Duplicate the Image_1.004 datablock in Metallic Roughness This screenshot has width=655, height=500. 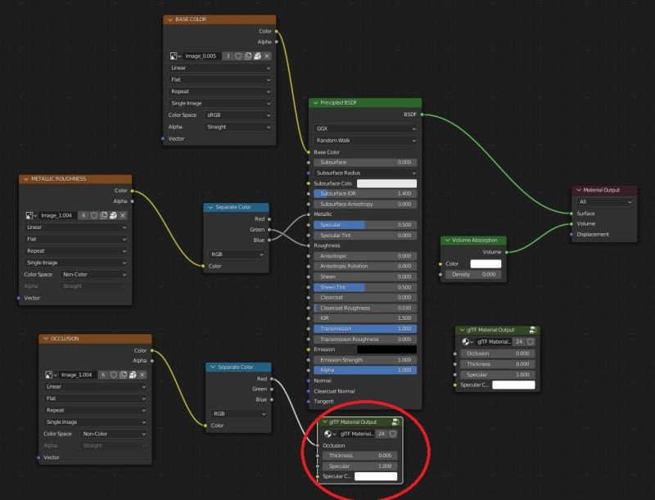coord(104,215)
